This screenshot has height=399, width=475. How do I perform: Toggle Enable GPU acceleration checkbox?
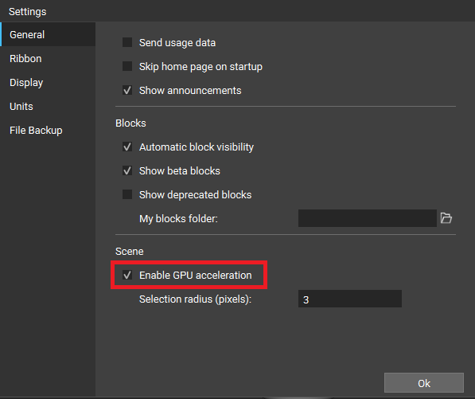pos(127,275)
